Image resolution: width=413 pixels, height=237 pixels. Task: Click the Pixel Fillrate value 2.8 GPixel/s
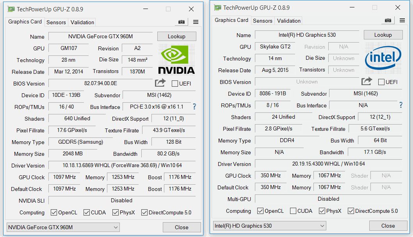(x=278, y=128)
